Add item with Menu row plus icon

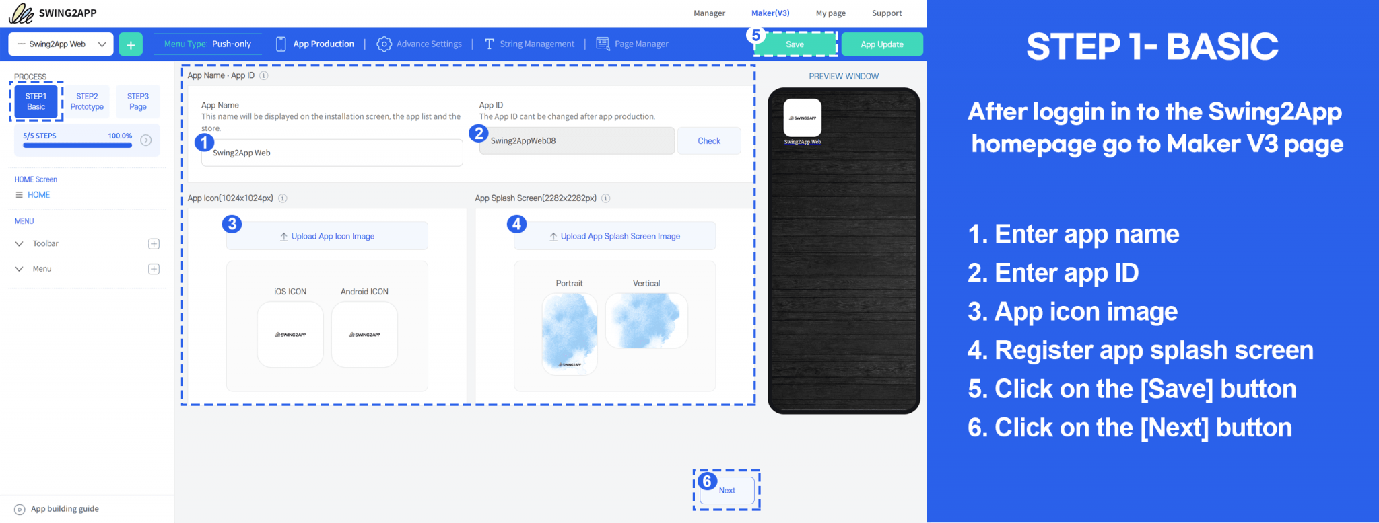click(154, 269)
